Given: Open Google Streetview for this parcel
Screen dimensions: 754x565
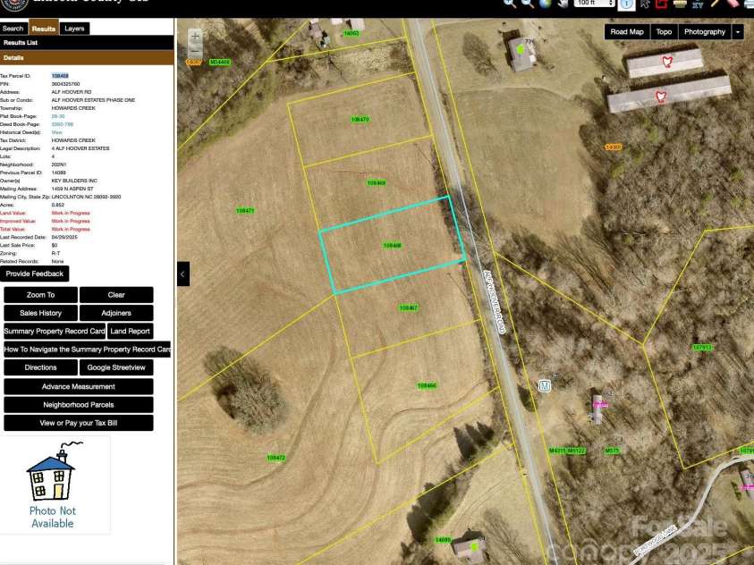Looking at the screenshot, I should (x=116, y=367).
